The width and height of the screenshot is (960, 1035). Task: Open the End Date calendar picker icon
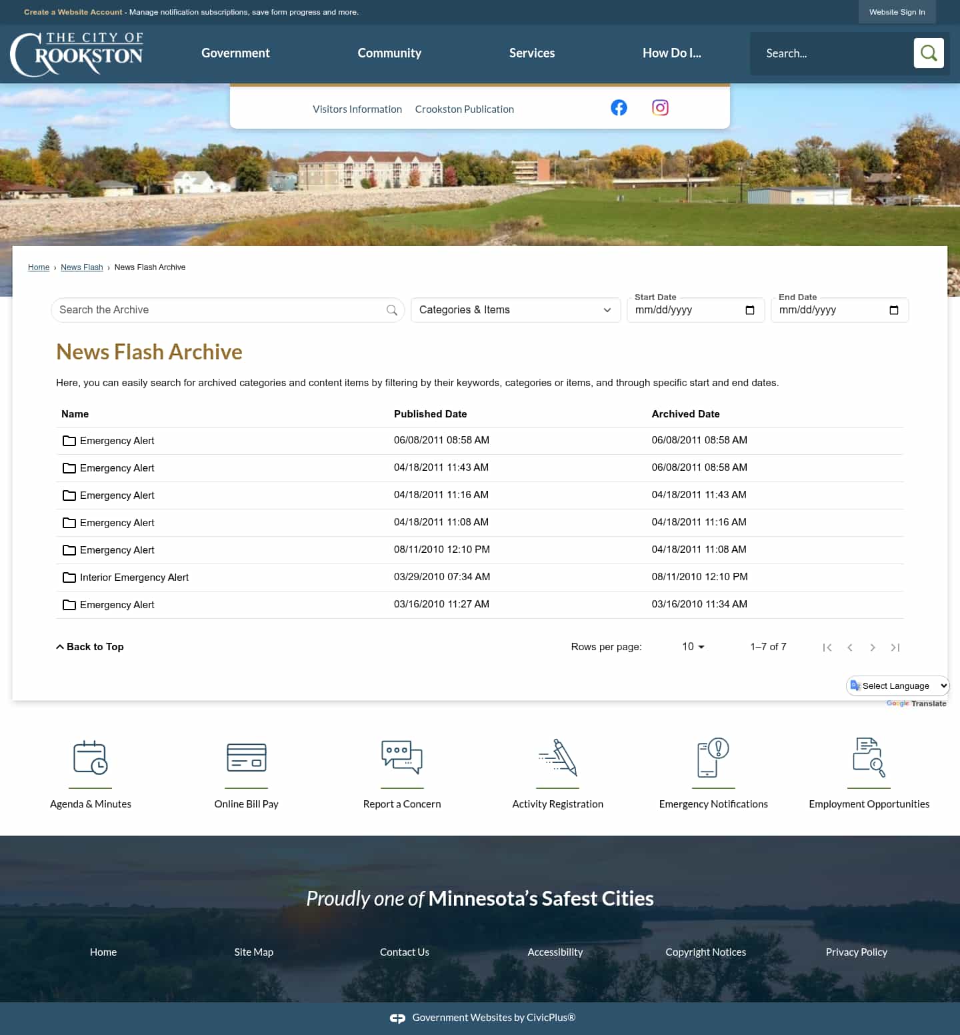894,310
